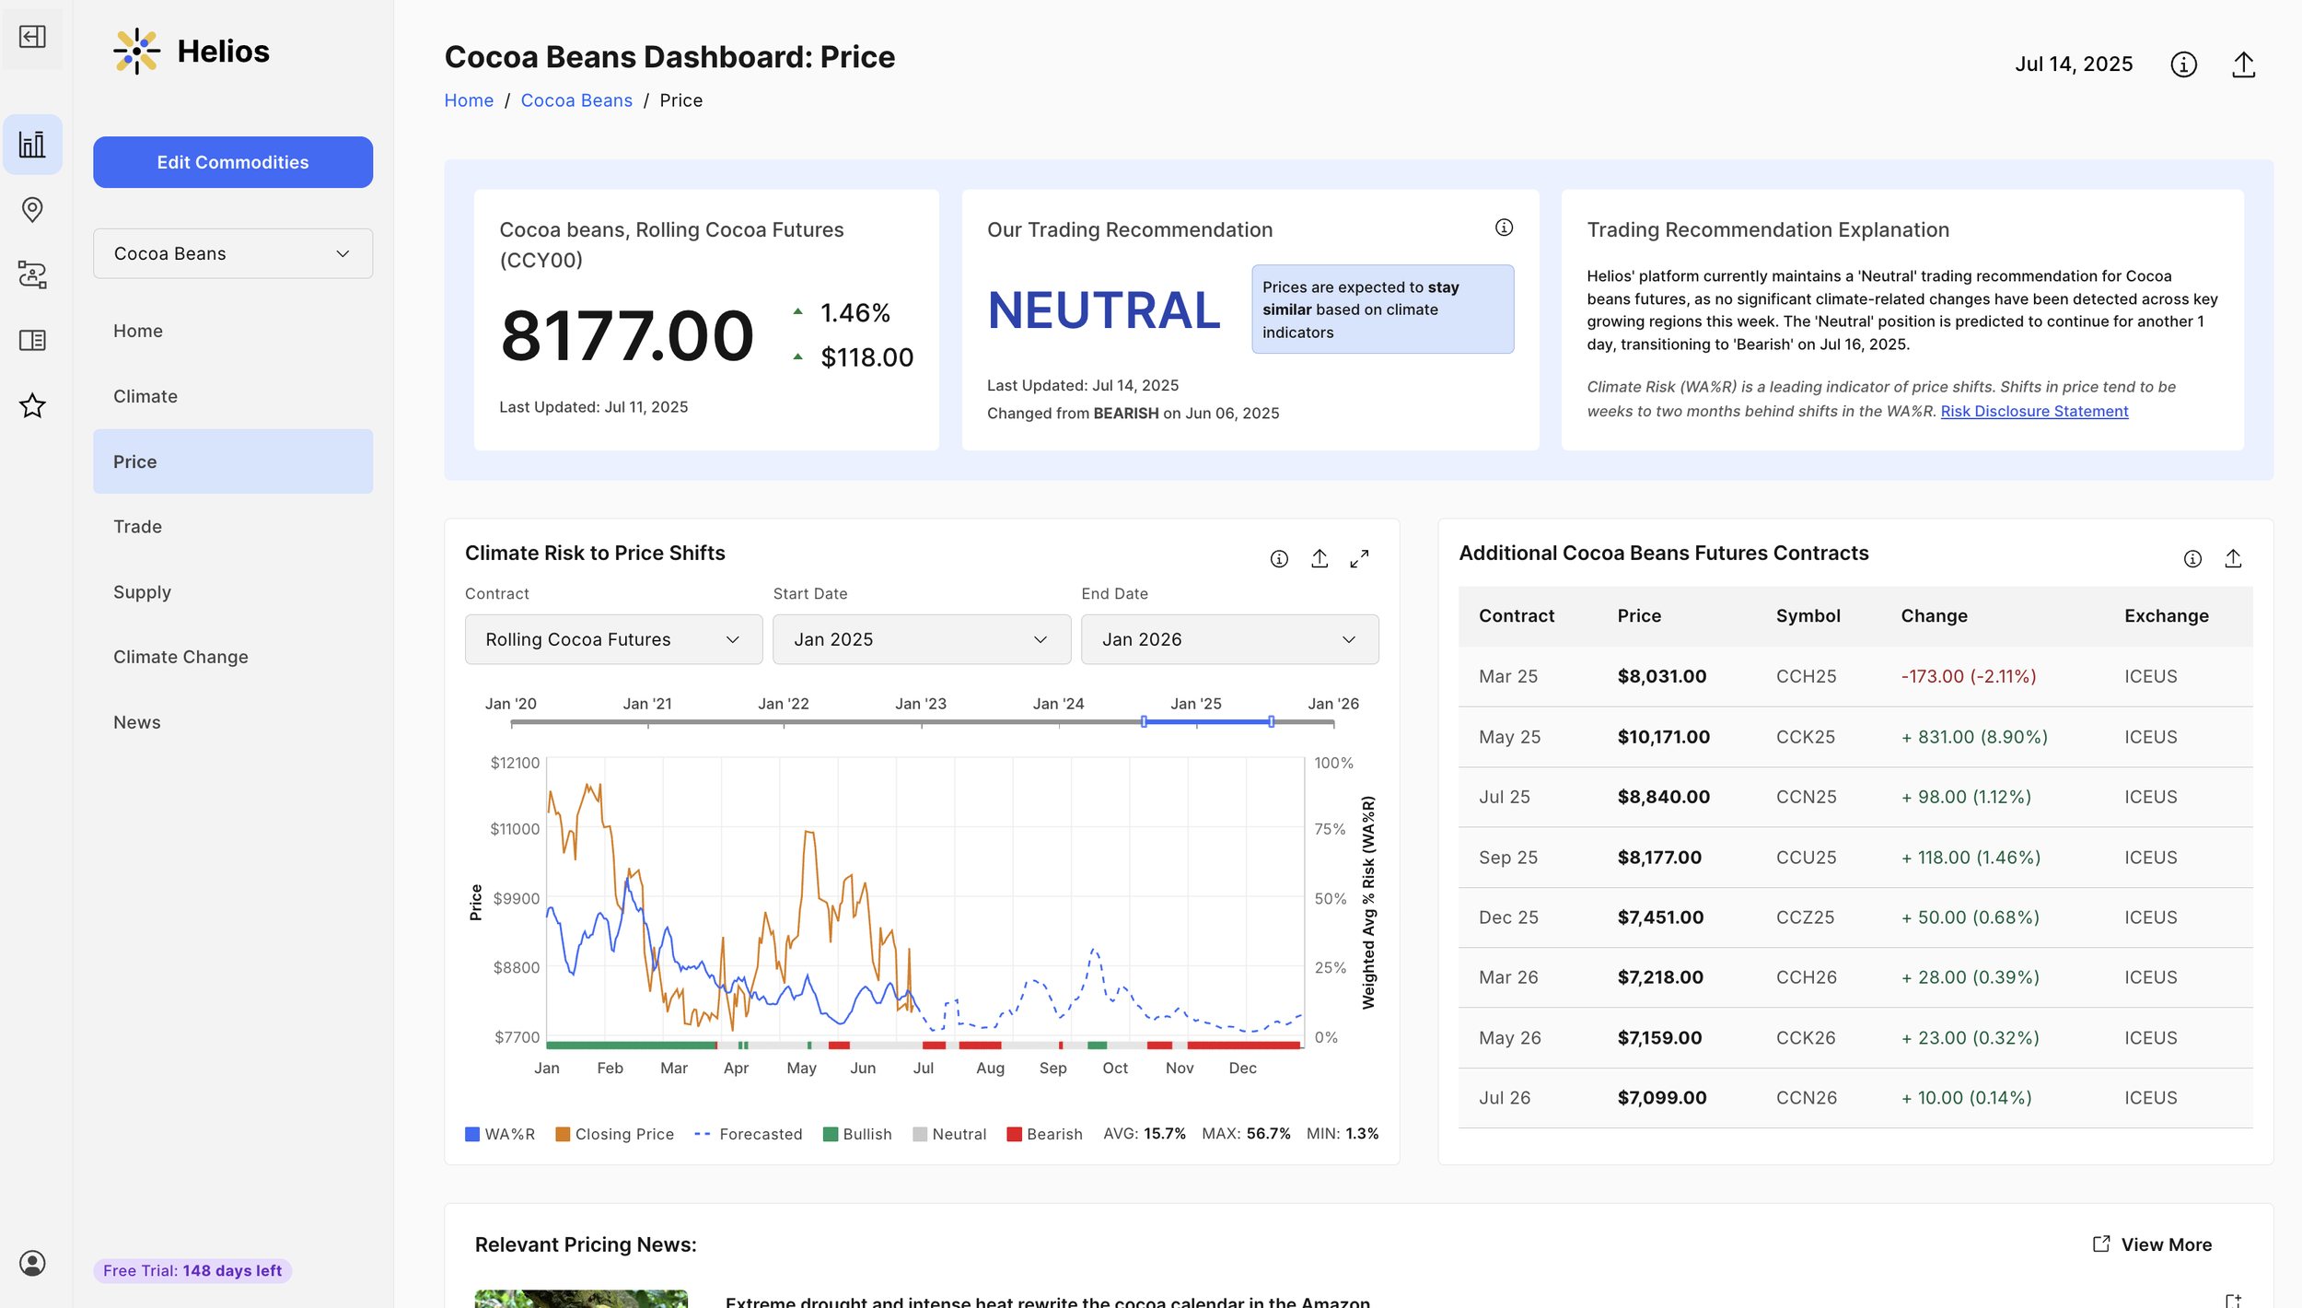The height and width of the screenshot is (1308, 2302).
Task: Switch to the Climate Change section
Action: pos(180,657)
